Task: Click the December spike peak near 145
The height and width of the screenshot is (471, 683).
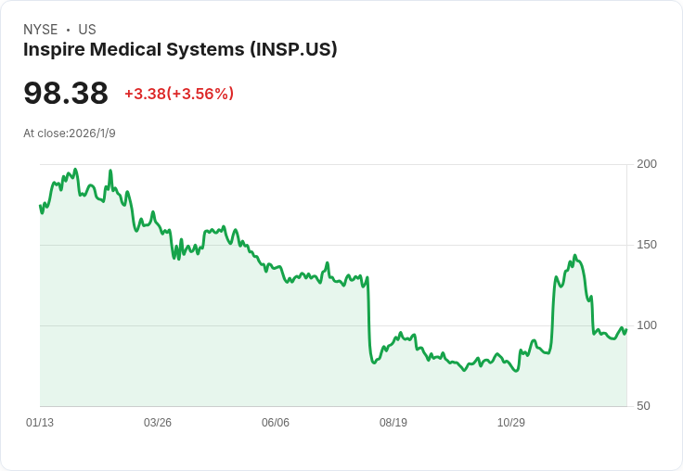Action: 575,256
